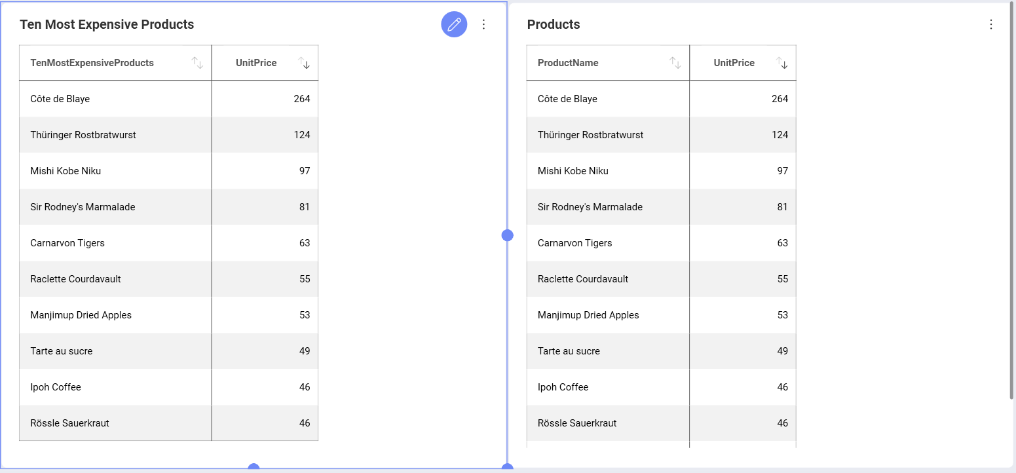1016x473 pixels.
Task: Select Manjimup Dried Apples in left table
Action: pos(81,315)
